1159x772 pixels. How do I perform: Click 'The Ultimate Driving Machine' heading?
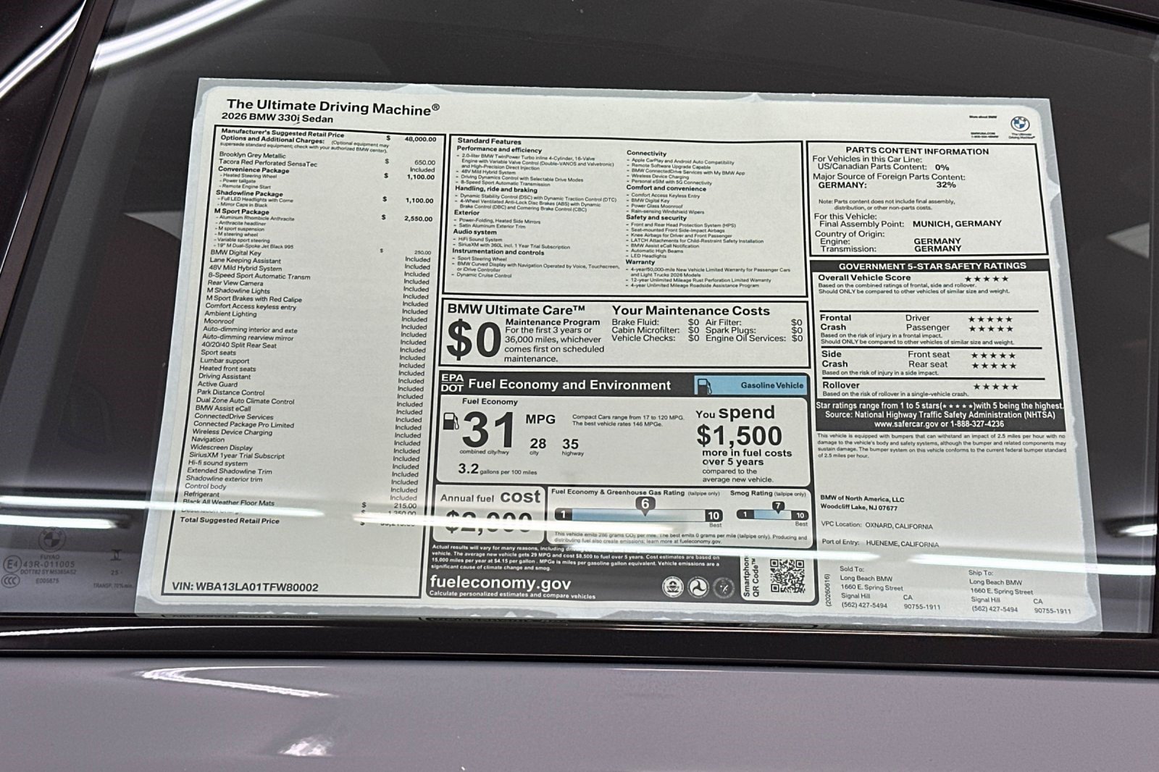pyautogui.click(x=332, y=108)
